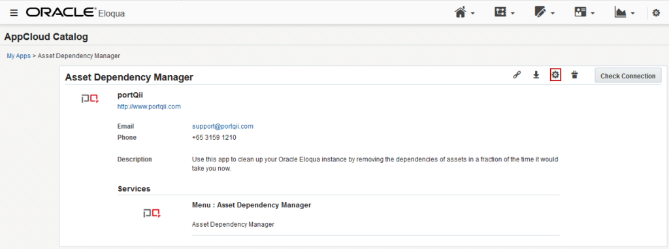
Task: Go to My Apps breadcrumb link
Action: (x=19, y=56)
